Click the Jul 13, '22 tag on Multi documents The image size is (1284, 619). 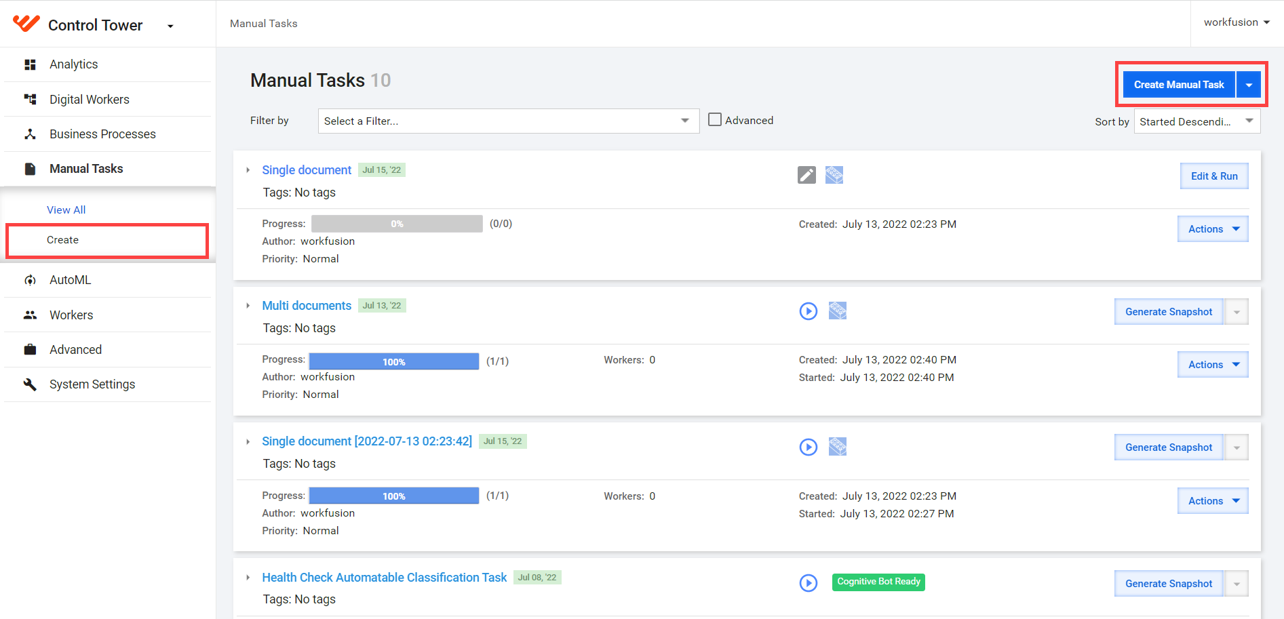coord(382,306)
